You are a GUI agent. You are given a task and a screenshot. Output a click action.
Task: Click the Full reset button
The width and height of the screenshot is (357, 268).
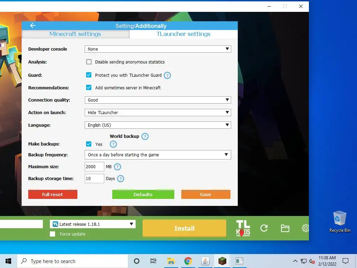point(53,194)
